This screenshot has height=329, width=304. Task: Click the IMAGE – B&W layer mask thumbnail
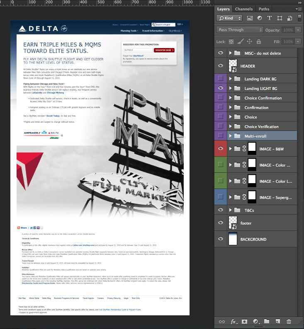coord(252,149)
